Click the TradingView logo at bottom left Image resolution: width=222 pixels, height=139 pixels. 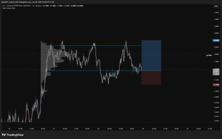pyautogui.click(x=13, y=135)
